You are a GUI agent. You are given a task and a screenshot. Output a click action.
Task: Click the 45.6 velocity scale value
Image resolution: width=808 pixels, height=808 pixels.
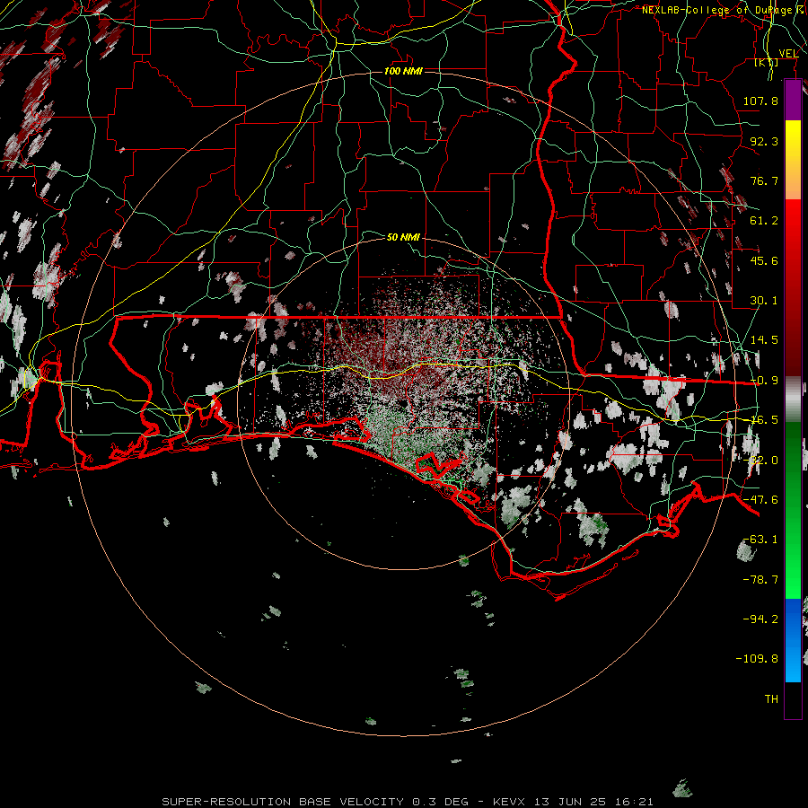(764, 260)
